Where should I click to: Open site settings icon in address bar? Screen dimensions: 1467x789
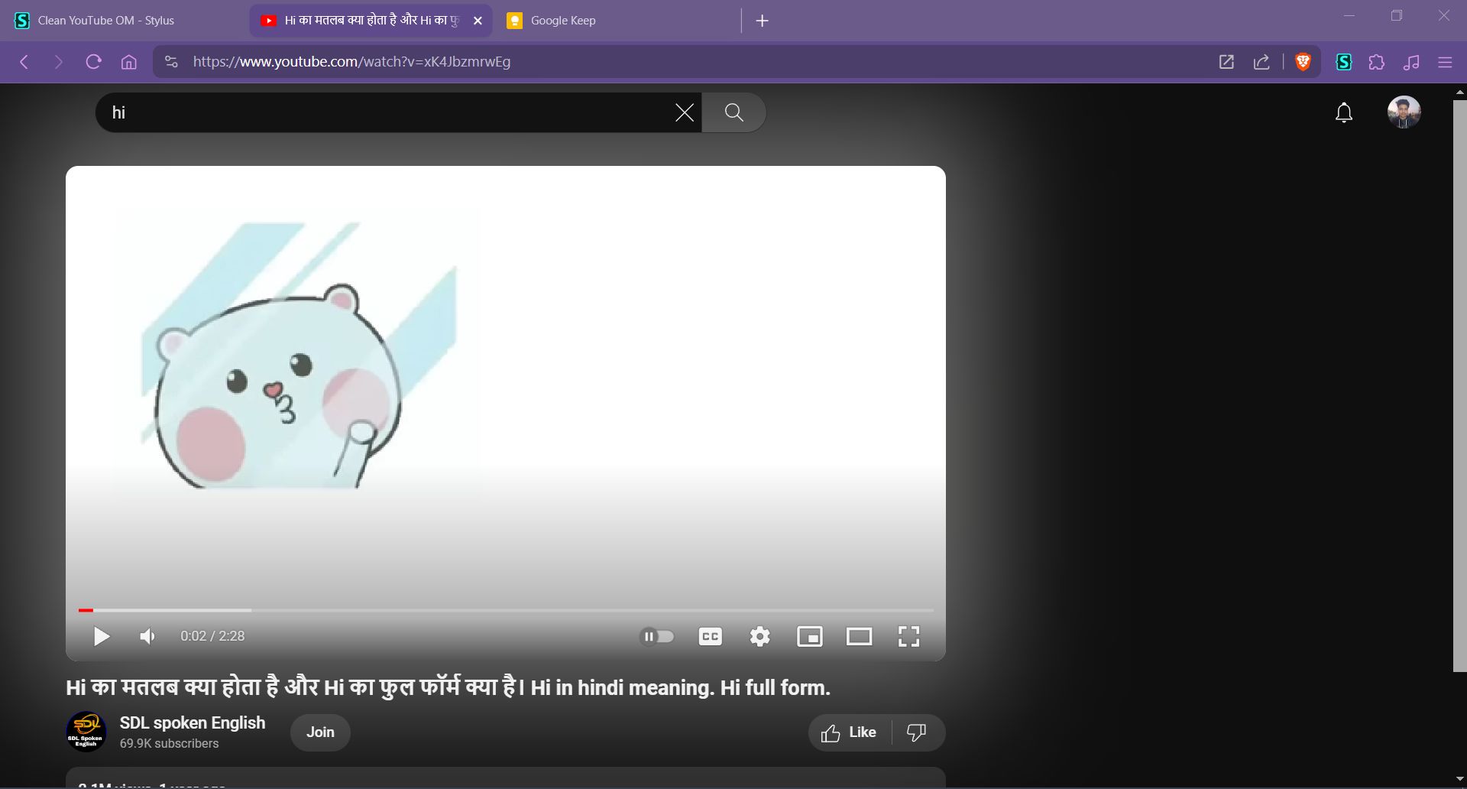pos(171,62)
